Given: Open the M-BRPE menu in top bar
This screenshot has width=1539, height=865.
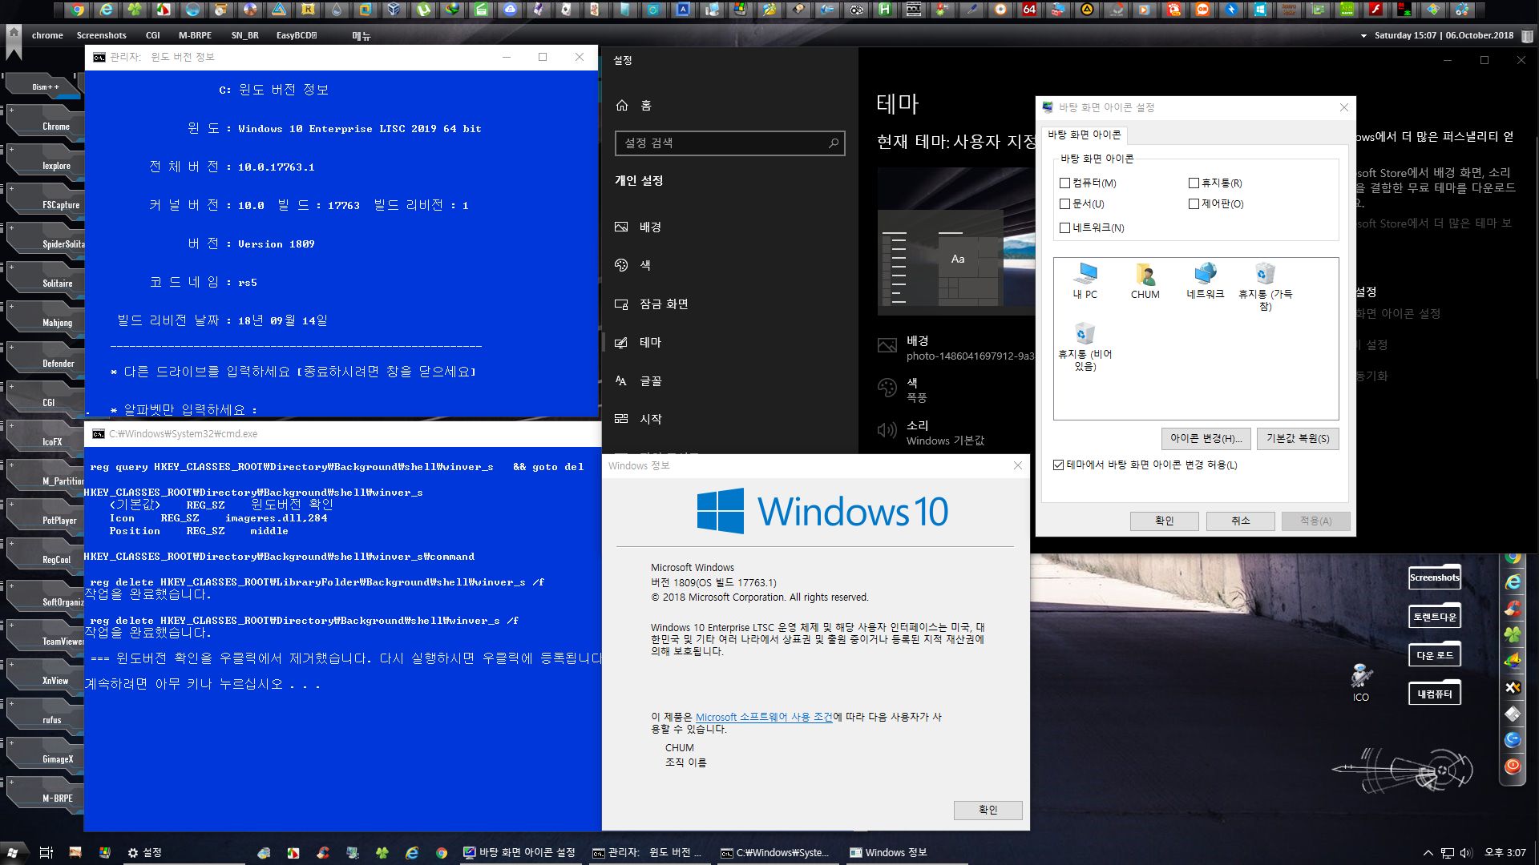Looking at the screenshot, I should pos(195,35).
